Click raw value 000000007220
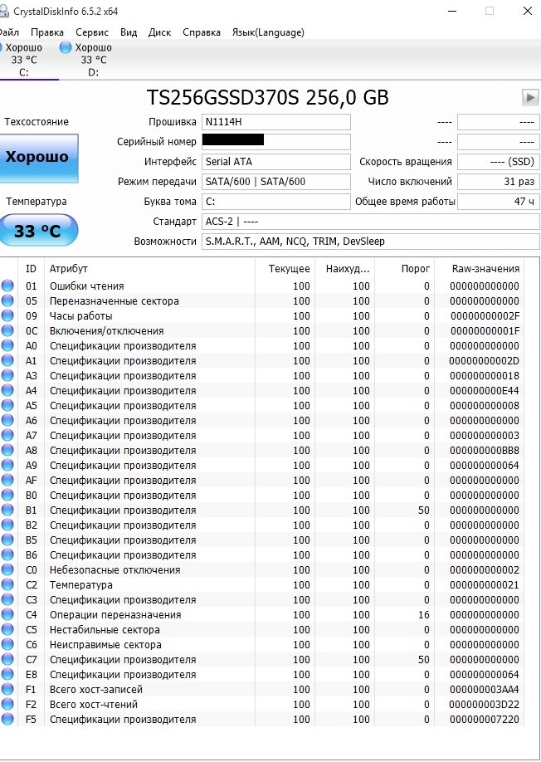This screenshot has height=762, width=541. [x=485, y=719]
